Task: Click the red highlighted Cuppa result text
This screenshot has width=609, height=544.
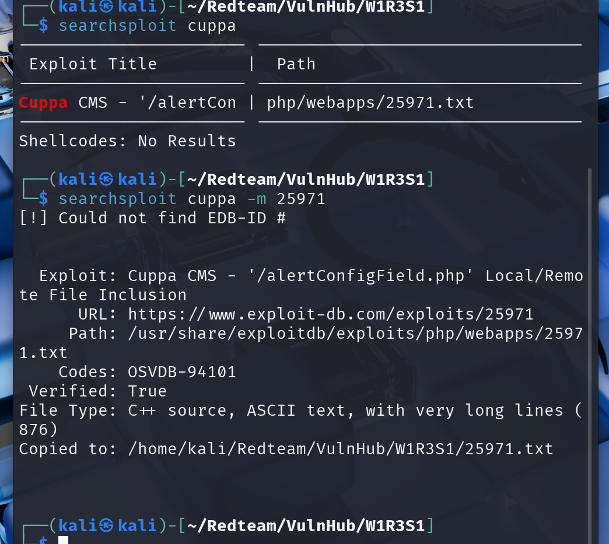Action: [x=43, y=103]
